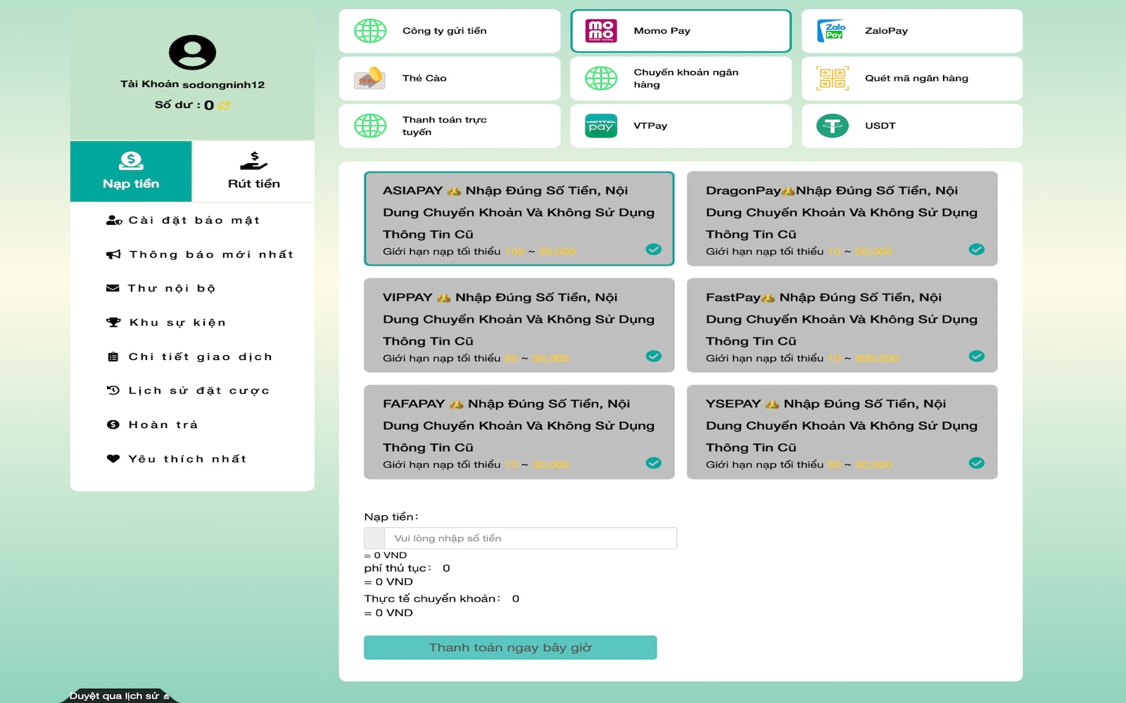This screenshot has height=703, width=1126.
Task: Click the trophy events icon
Action: pos(113,323)
